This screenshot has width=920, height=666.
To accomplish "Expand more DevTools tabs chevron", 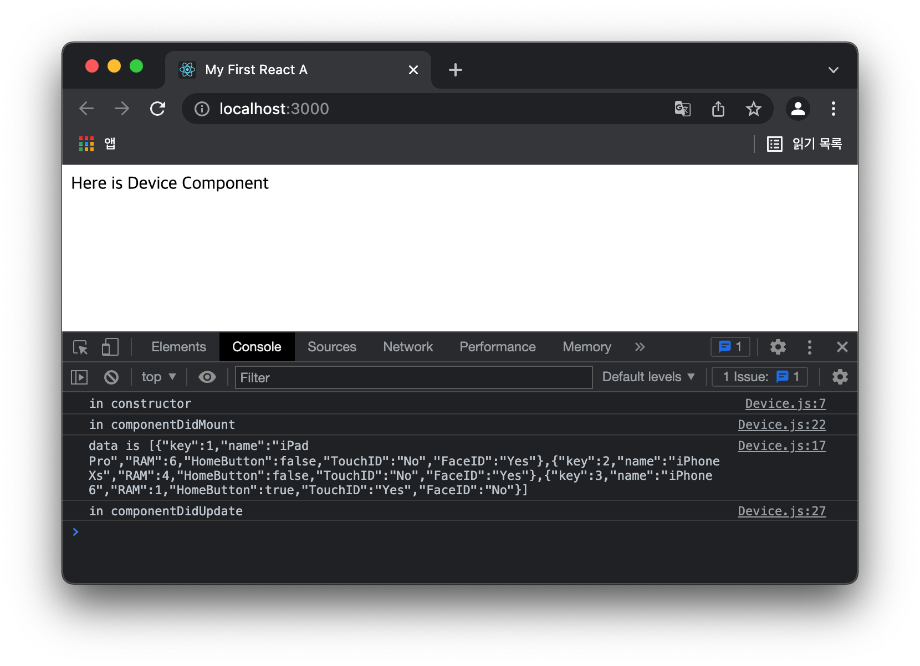I will pos(640,347).
